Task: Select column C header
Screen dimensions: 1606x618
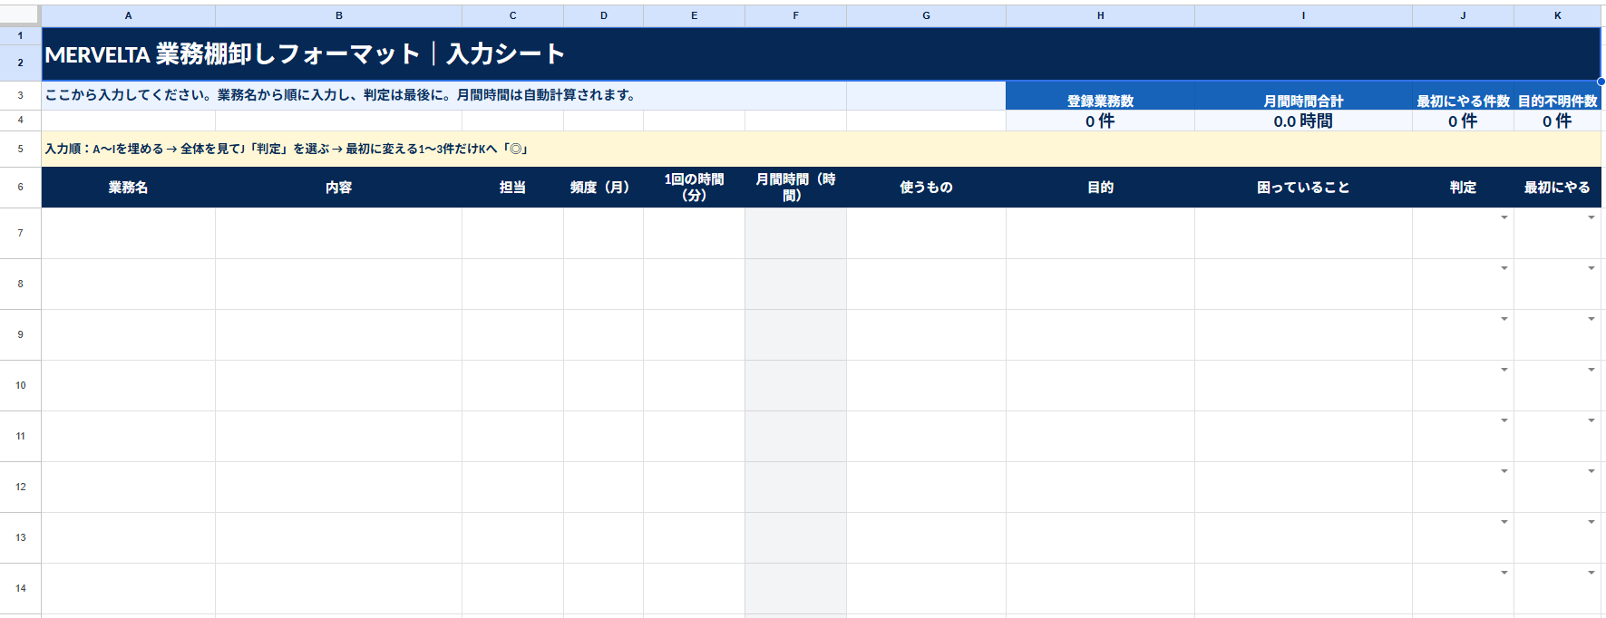Action: coord(513,15)
